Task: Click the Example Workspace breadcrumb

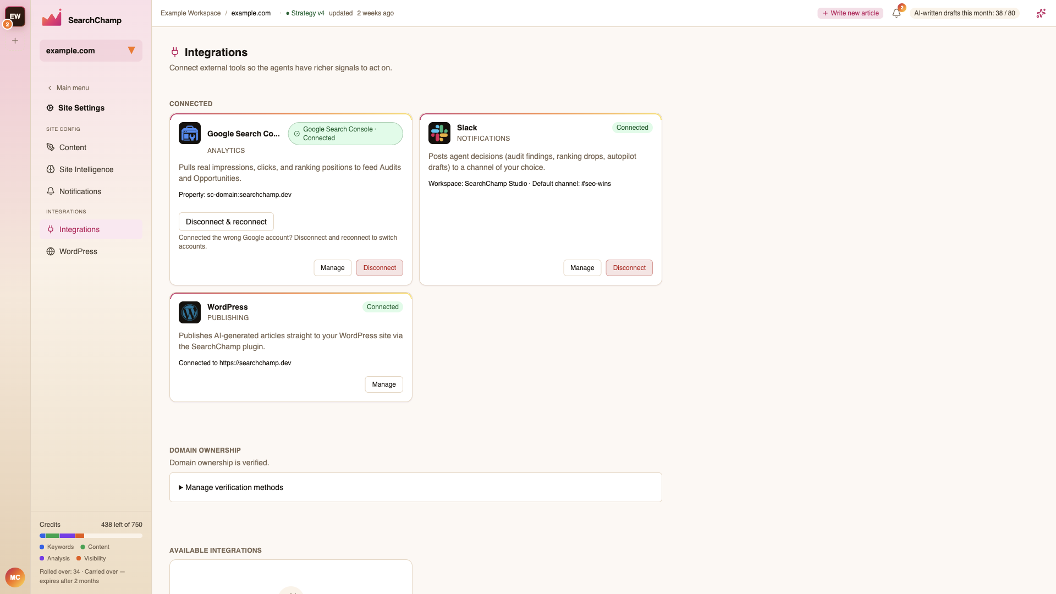Action: [190, 13]
